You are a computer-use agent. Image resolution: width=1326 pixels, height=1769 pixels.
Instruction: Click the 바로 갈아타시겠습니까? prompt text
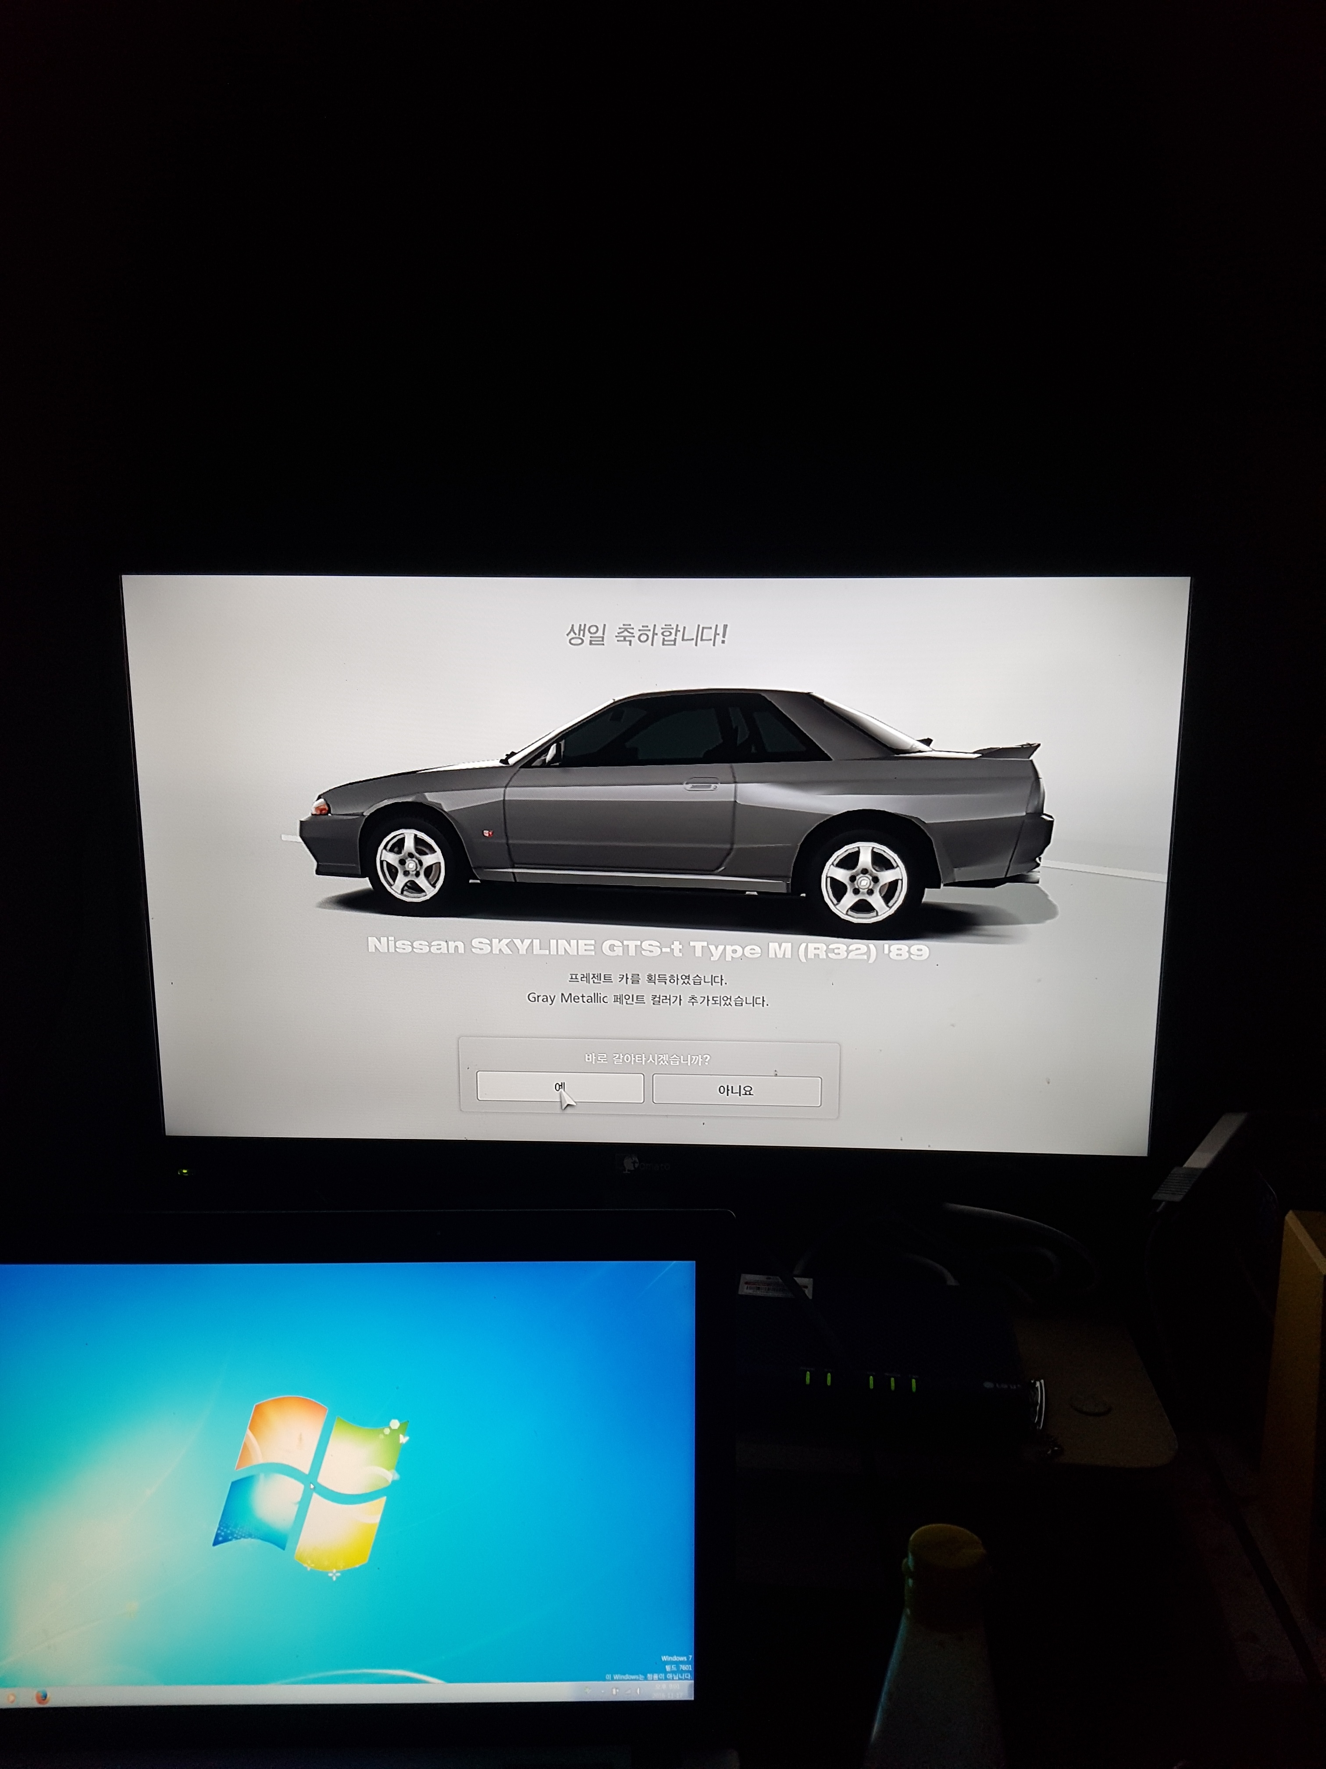(647, 1060)
